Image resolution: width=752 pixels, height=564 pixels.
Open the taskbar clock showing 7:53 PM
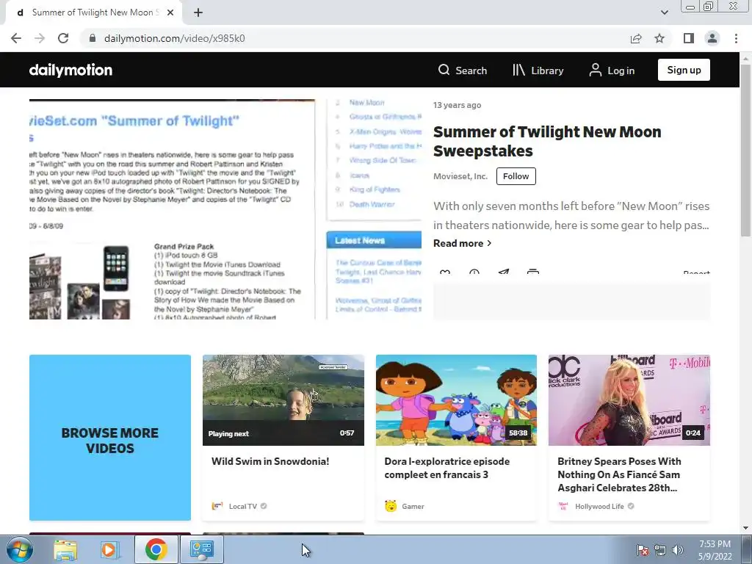pyautogui.click(x=715, y=550)
